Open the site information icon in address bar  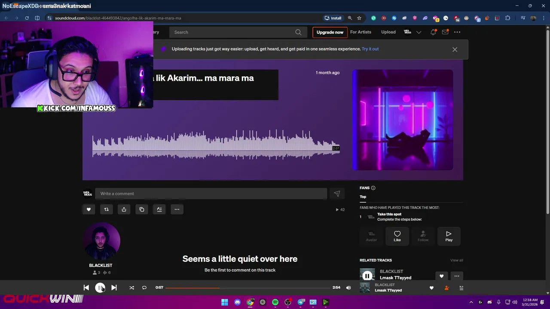49,18
